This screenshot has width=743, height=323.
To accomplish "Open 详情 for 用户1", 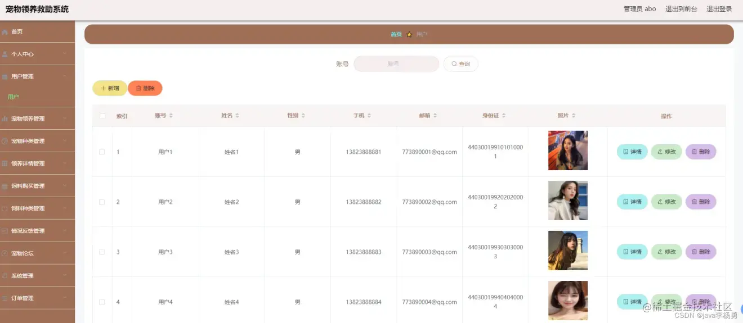I will click(x=632, y=152).
